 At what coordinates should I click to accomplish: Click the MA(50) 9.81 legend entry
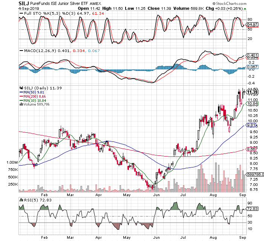(x=32, y=92)
